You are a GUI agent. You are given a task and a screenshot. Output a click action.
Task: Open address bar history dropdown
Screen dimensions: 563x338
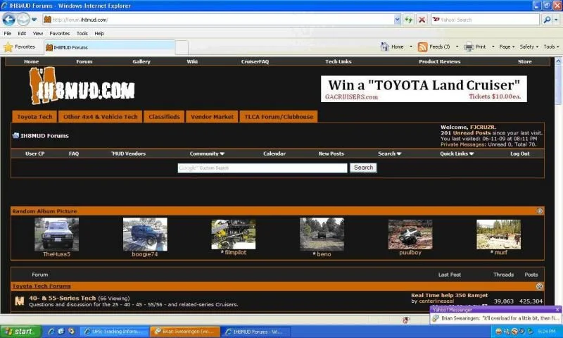point(397,20)
